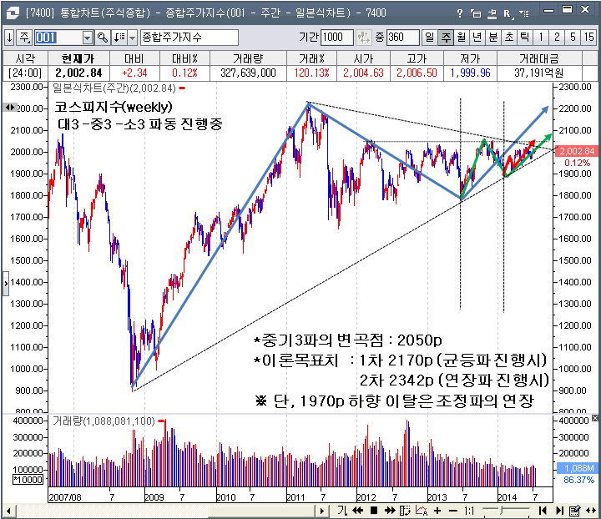Viewport: 601px width, 519px height.
Task: Close the volume pane with its X button
Action: pyautogui.click(x=595, y=417)
